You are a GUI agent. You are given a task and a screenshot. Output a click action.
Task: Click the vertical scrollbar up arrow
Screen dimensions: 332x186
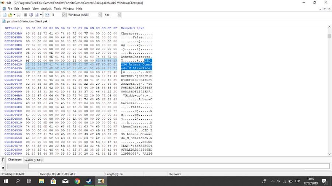329,27
